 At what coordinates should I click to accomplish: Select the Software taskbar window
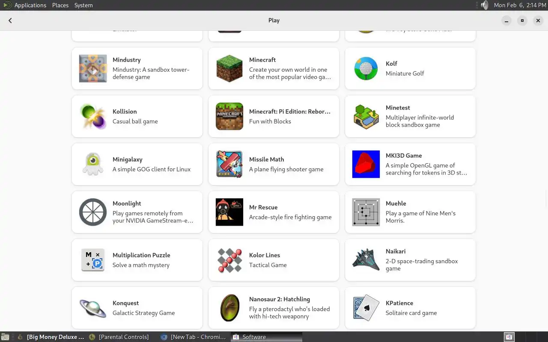(x=266, y=337)
